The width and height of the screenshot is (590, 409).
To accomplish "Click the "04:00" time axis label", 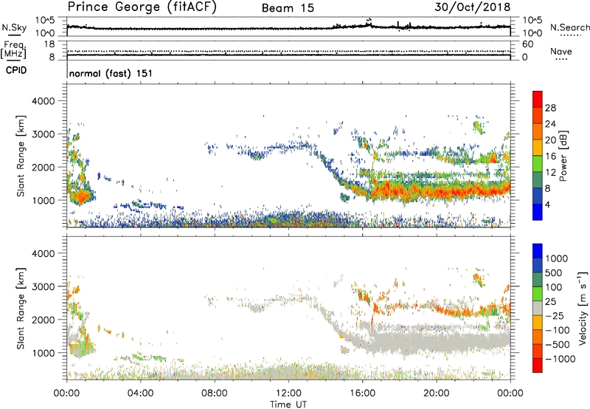I will (x=140, y=393).
